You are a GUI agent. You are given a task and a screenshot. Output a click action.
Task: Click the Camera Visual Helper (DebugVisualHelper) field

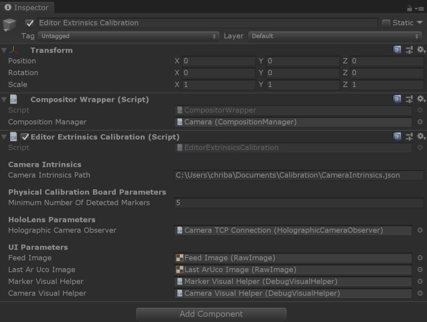point(293,293)
